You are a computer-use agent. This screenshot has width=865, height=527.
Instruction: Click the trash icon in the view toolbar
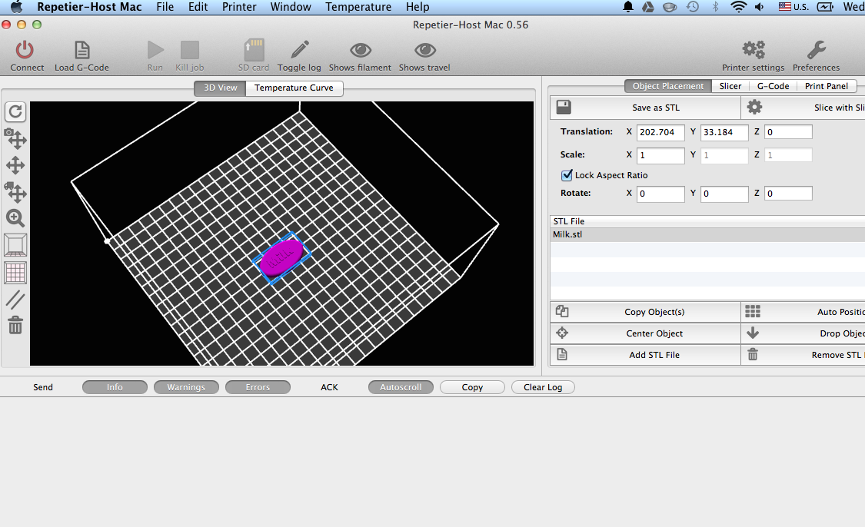15,325
